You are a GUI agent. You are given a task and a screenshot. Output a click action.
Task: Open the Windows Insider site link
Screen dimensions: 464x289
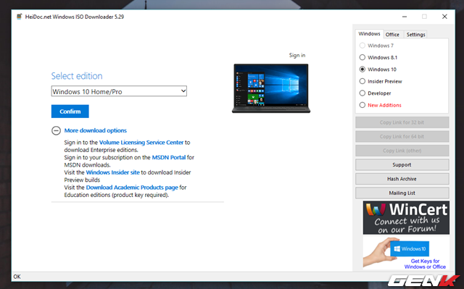[x=113, y=172]
